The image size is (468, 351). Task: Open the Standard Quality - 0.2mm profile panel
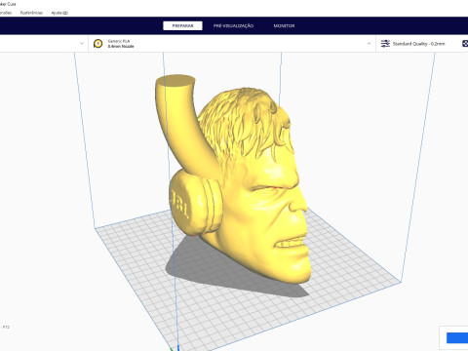coord(418,44)
